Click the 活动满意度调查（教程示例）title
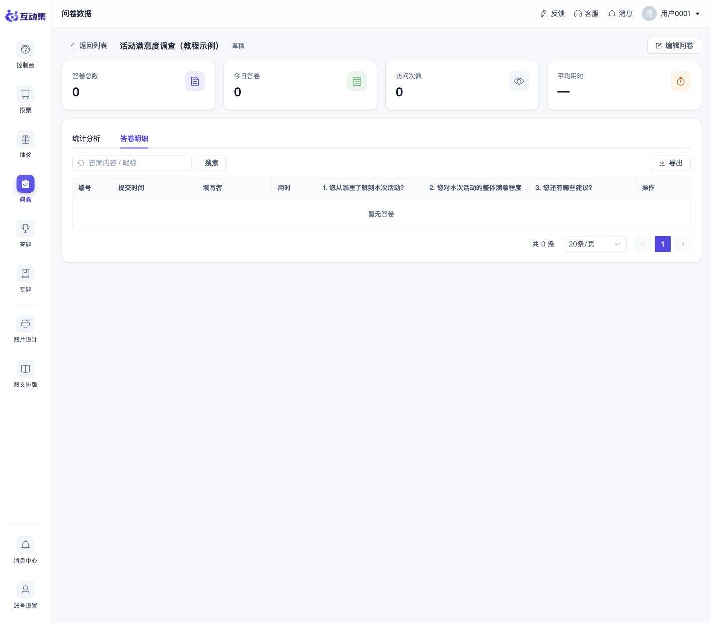Image resolution: width=711 pixels, height=623 pixels. pyautogui.click(x=170, y=46)
